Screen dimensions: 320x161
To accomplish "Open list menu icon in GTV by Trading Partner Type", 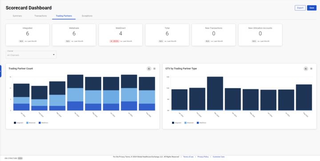I will click(x=311, y=68).
